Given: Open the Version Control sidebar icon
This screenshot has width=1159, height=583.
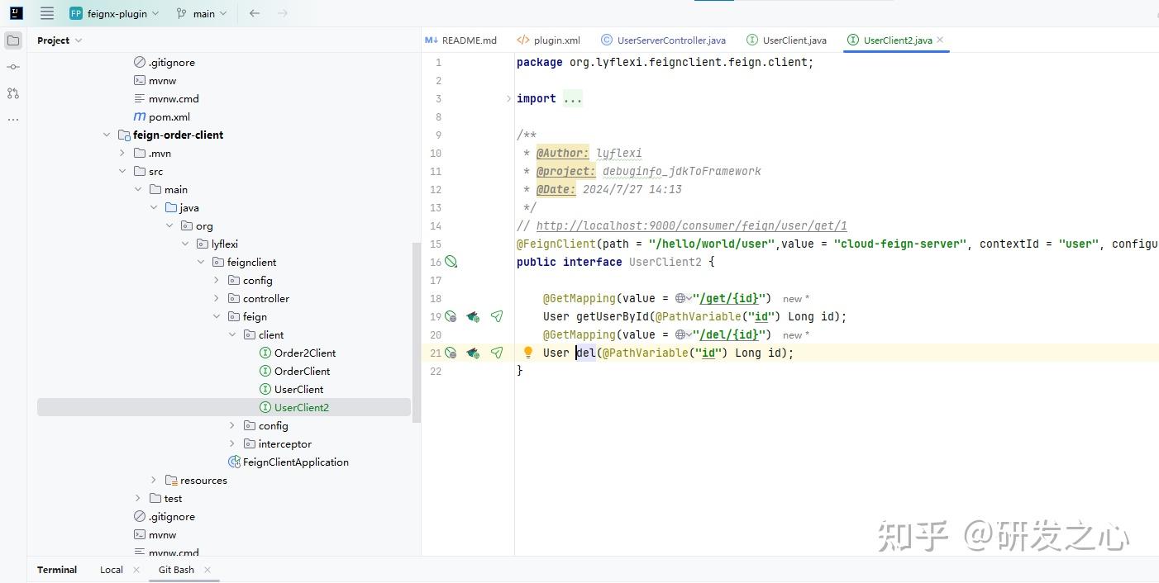Looking at the screenshot, I should tap(12, 93).
